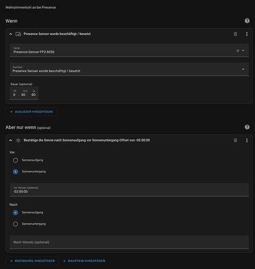Select Sonnenaufgang under Nach
Image resolution: width=255 pixels, height=269 pixels.
16,213
